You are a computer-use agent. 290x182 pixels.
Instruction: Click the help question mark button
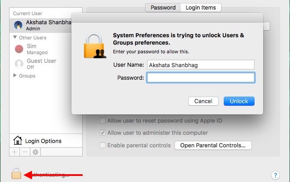click(275, 175)
